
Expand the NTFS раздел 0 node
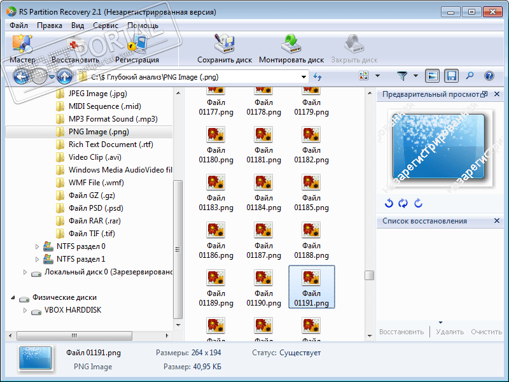click(x=37, y=247)
